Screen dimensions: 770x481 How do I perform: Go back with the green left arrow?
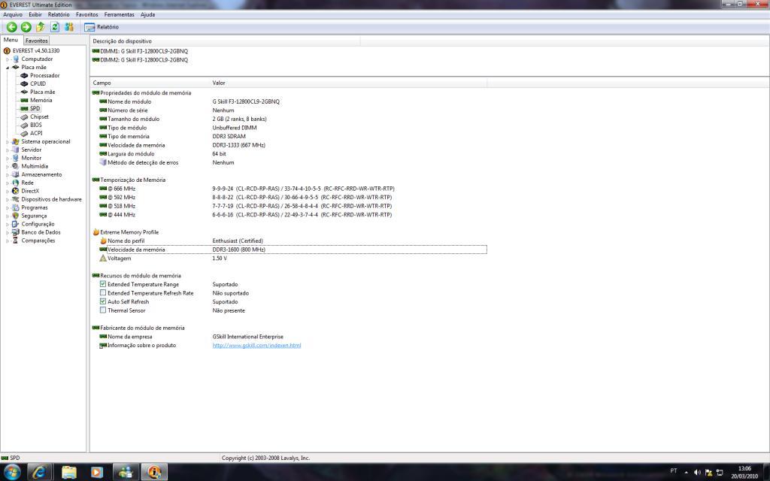coord(12,27)
